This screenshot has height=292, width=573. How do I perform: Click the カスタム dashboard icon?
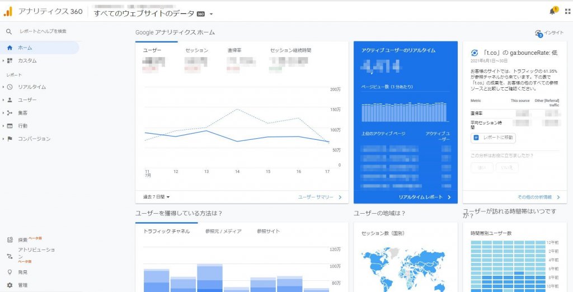coord(10,60)
